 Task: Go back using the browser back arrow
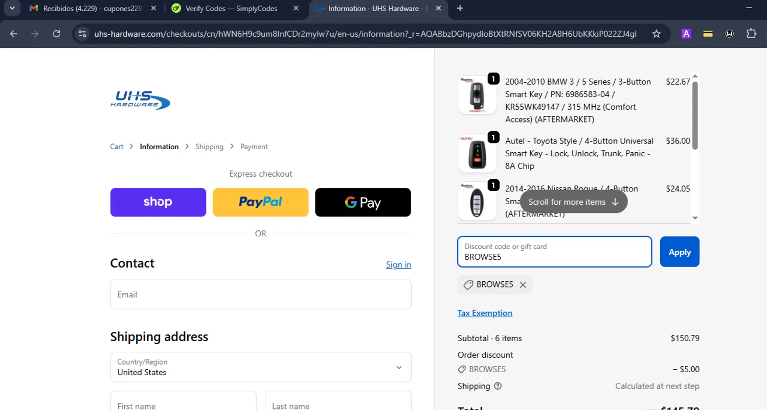[13, 34]
